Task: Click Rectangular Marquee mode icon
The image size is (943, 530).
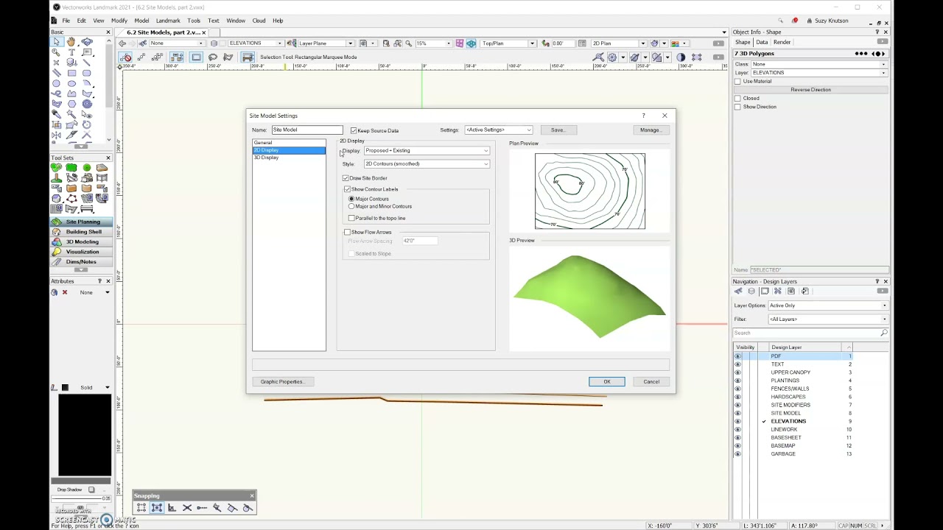Action: coord(197,57)
